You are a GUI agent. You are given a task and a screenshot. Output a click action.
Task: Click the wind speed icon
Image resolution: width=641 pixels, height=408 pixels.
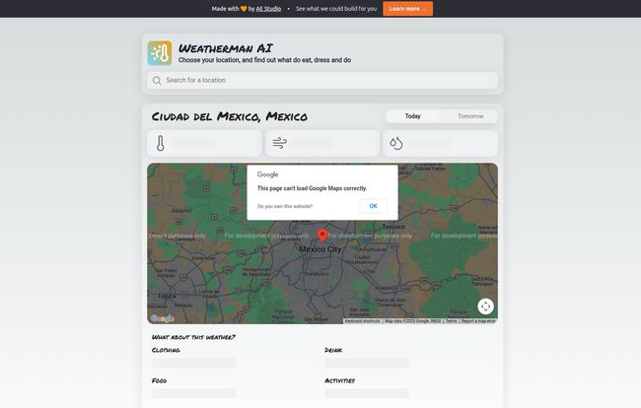point(280,143)
